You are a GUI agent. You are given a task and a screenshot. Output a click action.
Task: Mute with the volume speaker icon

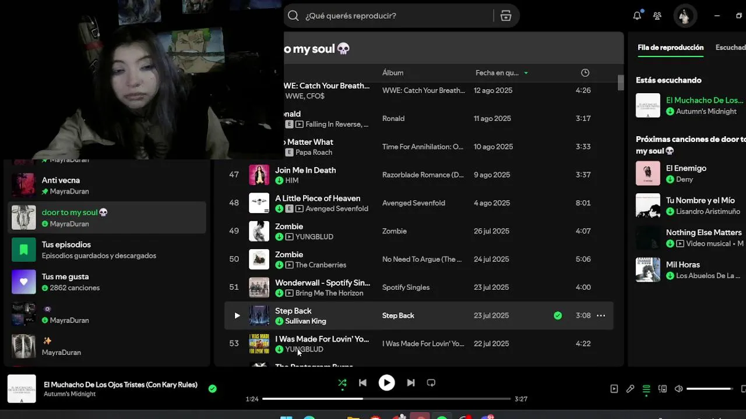tap(678, 389)
